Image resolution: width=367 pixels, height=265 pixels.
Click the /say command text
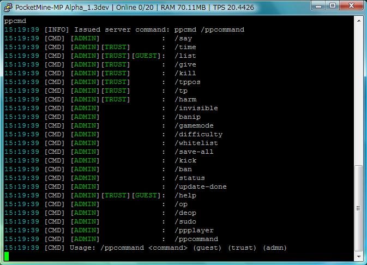(183, 38)
